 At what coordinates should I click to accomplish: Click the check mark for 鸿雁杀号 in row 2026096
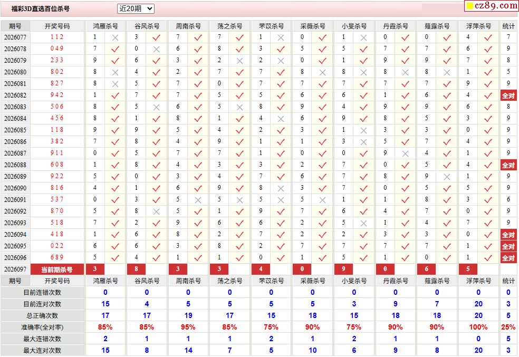point(115,258)
